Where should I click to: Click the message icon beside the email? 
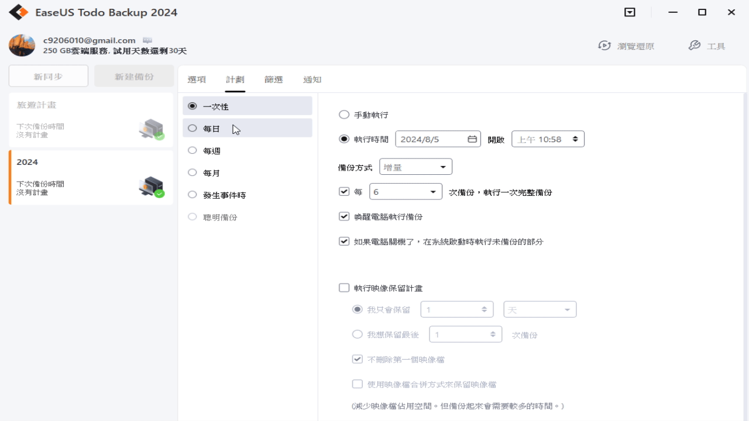pyautogui.click(x=147, y=40)
